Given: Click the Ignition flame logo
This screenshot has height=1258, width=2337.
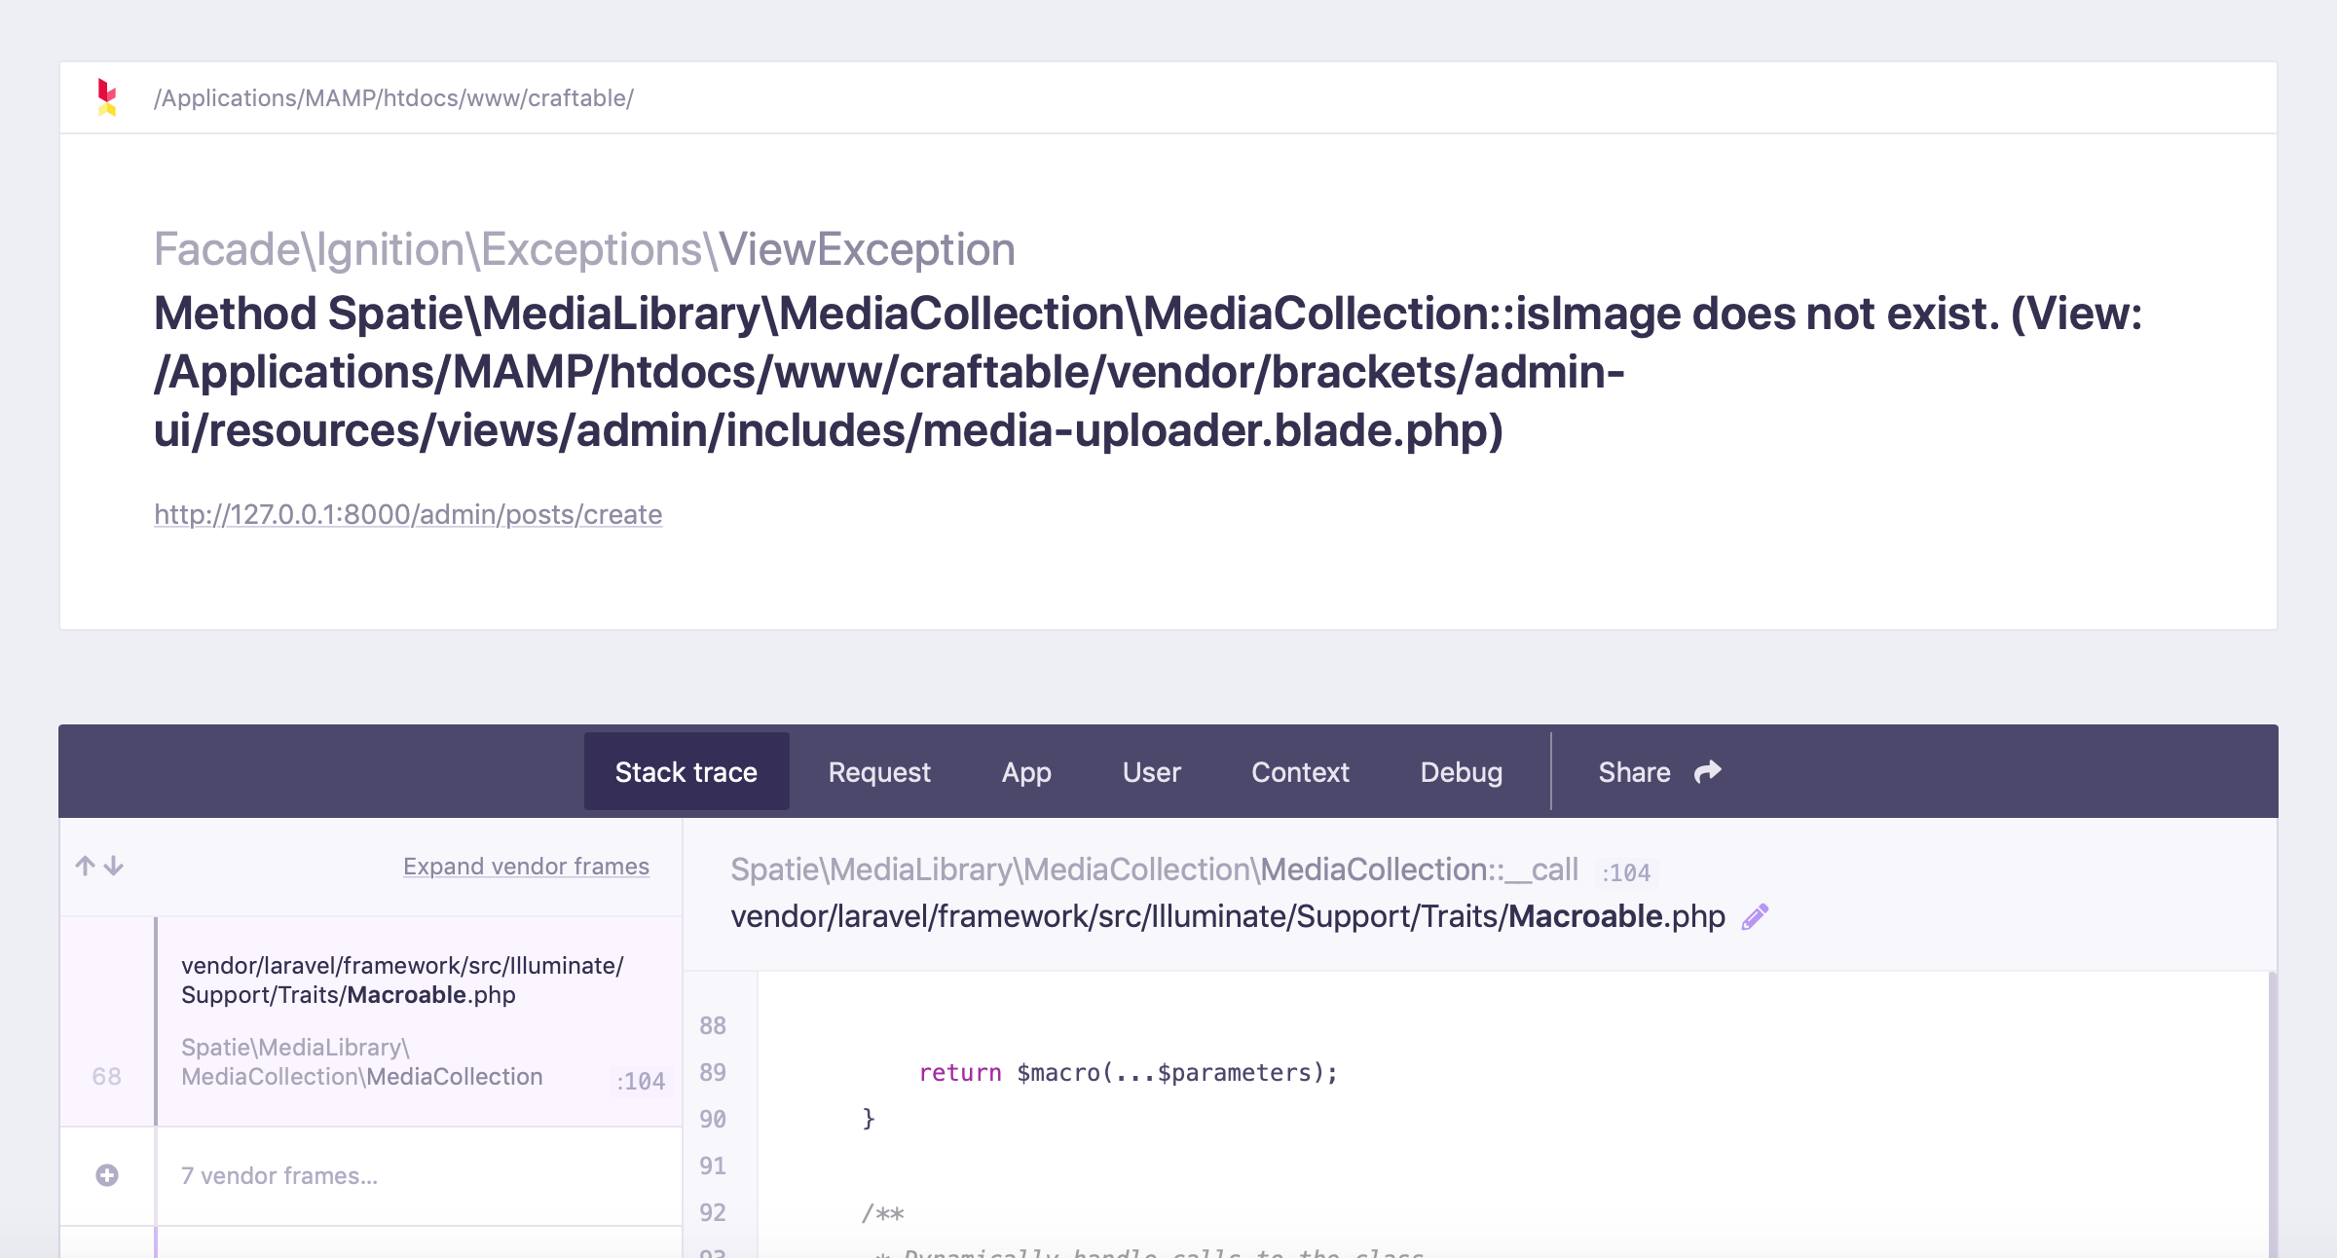Looking at the screenshot, I should point(108,97).
